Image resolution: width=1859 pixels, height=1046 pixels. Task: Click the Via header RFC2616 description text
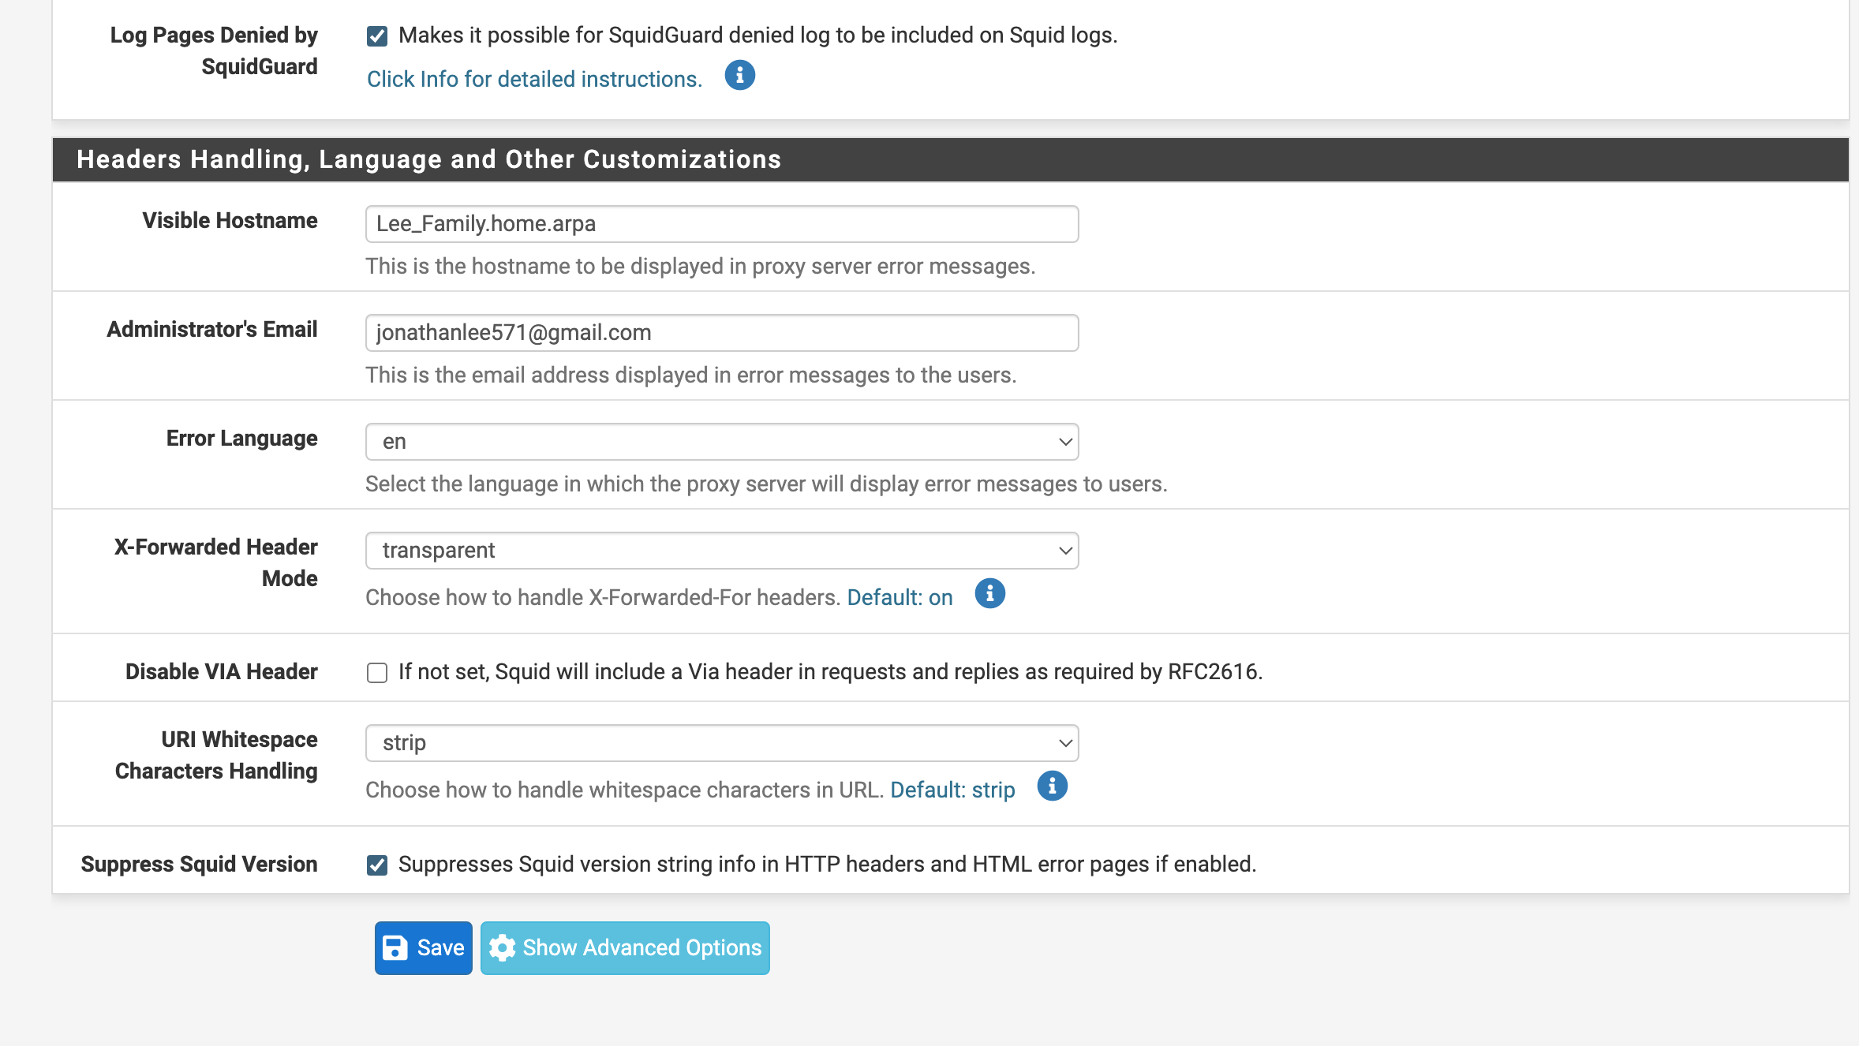pyautogui.click(x=830, y=671)
